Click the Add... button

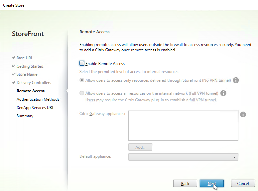point(140,147)
